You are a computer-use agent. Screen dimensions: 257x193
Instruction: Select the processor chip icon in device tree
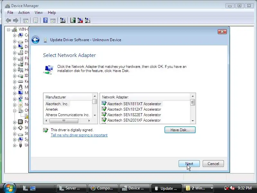(21, 122)
